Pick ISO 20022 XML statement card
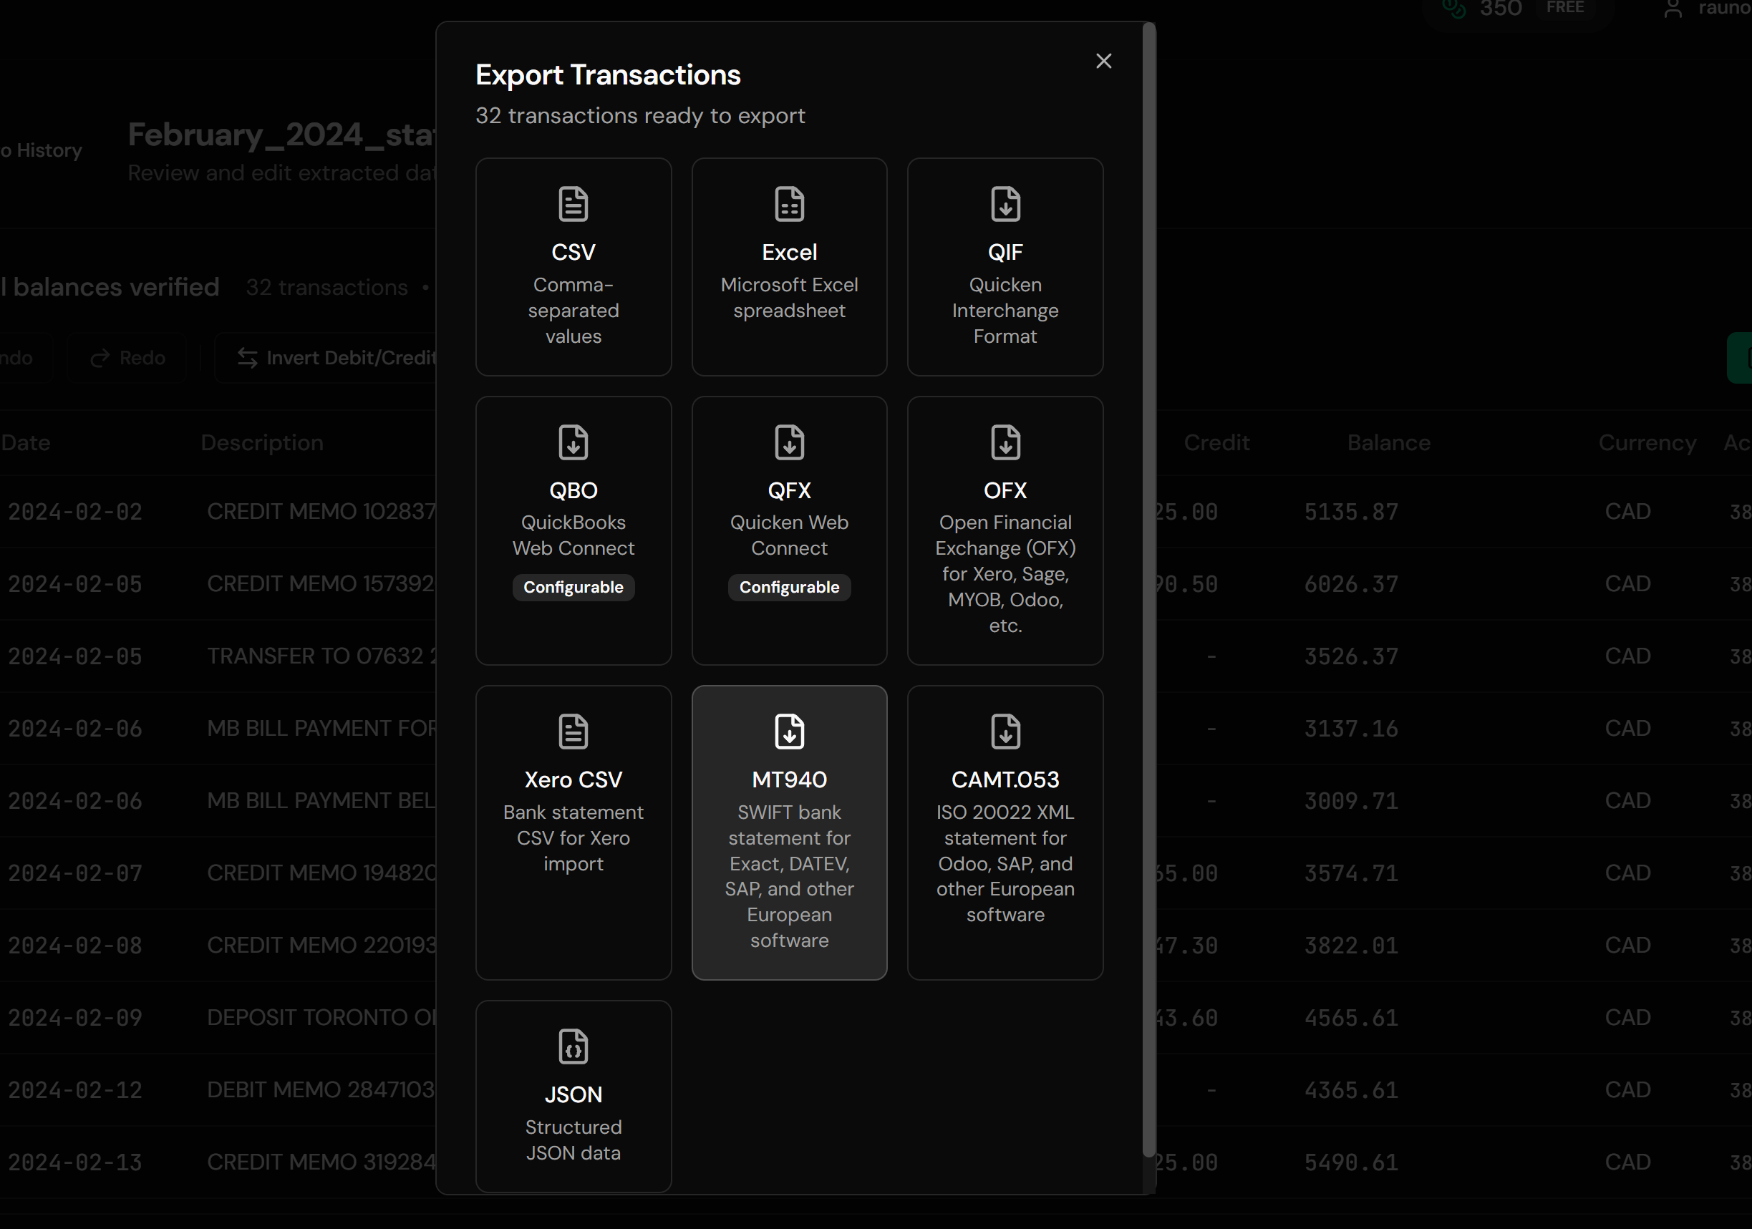This screenshot has height=1229, width=1752. pos(1005,832)
